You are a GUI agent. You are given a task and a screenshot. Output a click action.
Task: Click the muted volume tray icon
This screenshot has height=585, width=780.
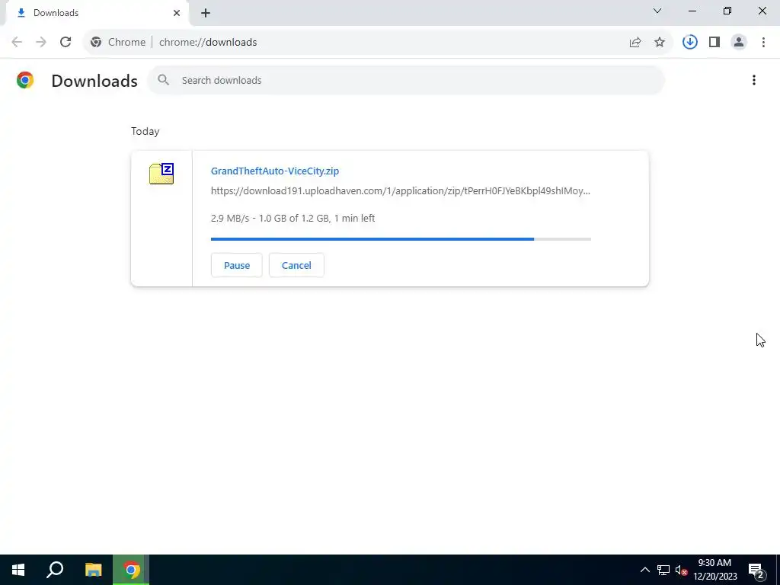click(681, 570)
